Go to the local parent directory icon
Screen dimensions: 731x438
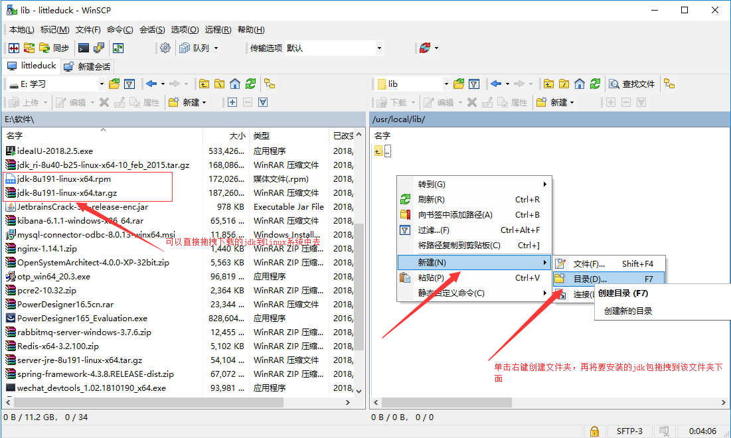(x=204, y=84)
